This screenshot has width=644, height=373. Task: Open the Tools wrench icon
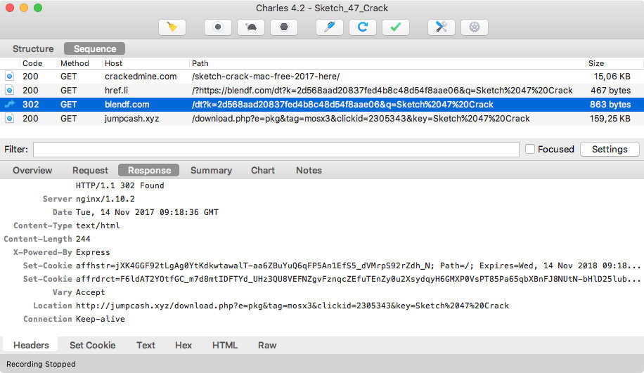[x=442, y=27]
